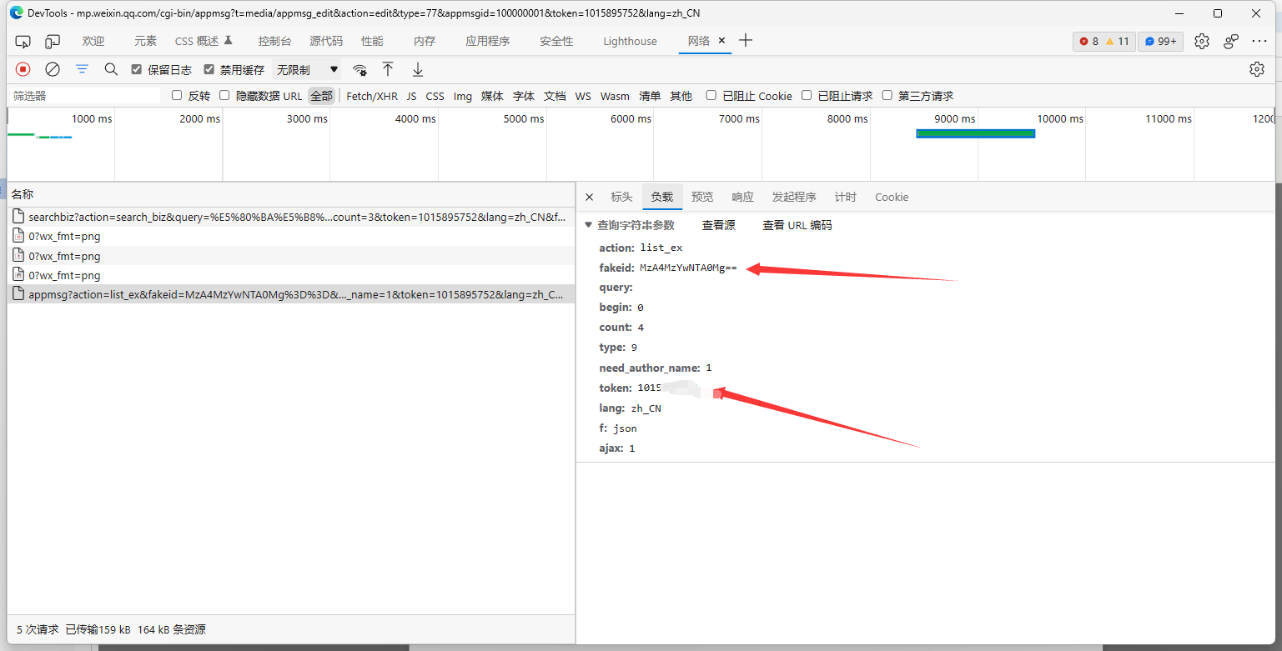Viewport: 1282px width, 651px height.
Task: Enable 隐藏数据 URL checkbox
Action: pyautogui.click(x=224, y=96)
